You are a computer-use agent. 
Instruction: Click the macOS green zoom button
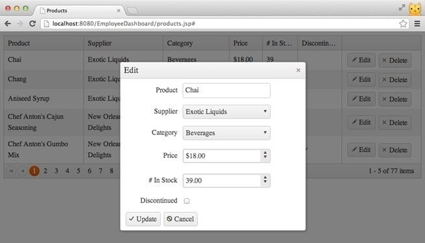coord(25,8)
